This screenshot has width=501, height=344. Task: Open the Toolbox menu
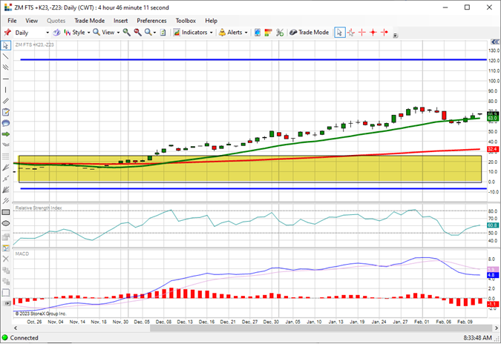click(186, 21)
